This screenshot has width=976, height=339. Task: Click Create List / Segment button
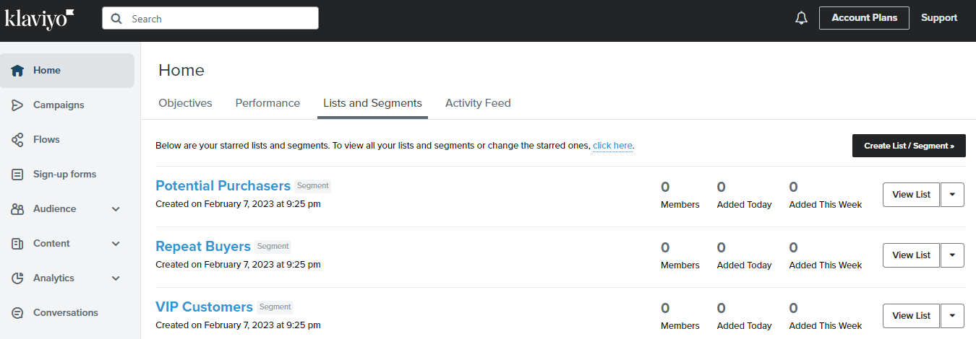click(x=909, y=146)
